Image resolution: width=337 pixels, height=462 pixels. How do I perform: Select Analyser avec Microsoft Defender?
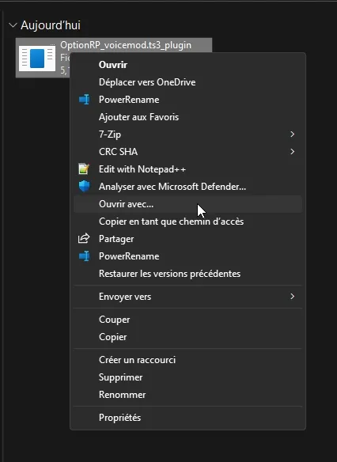coord(187,187)
